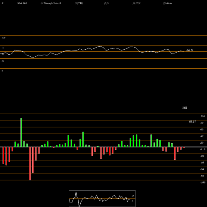This screenshot has width=207, height=207.
Task: Open the mini overview chart thumbnail at bottom
Action: (x=102, y=198)
